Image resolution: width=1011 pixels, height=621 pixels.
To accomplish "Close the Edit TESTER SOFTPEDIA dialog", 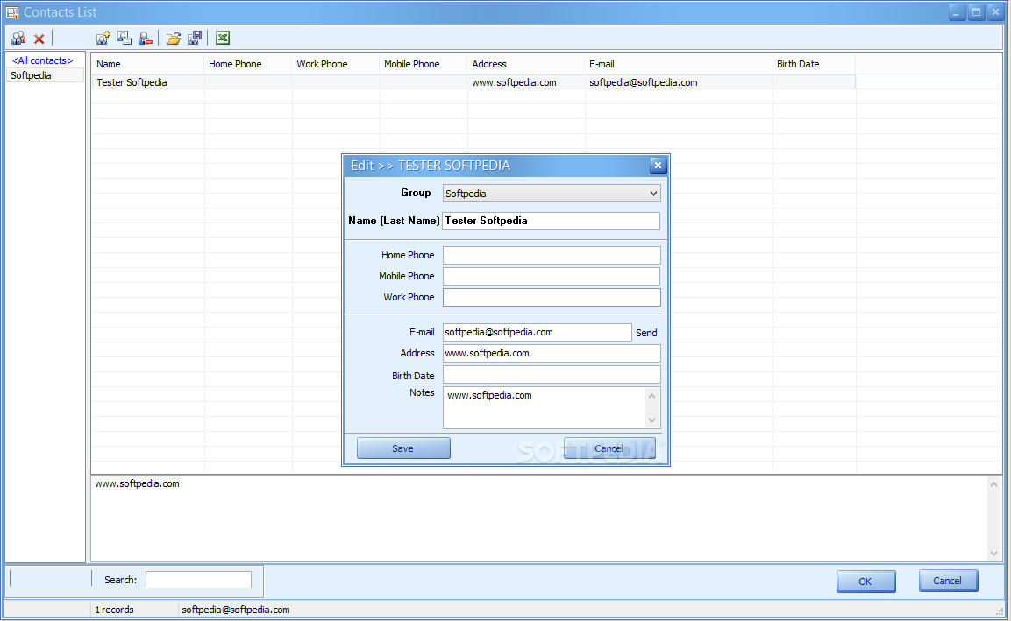I will pos(658,166).
